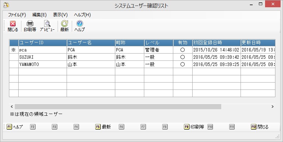Screen dimensions: 283x142
Task: Select the YAMAMOTO user ID cell
Action: 42,64
